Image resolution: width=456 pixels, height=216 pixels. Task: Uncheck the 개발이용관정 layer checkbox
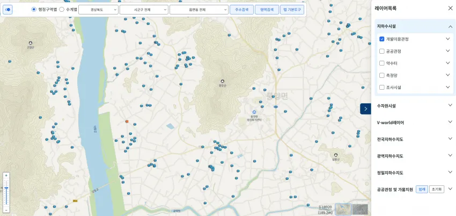tap(382, 39)
